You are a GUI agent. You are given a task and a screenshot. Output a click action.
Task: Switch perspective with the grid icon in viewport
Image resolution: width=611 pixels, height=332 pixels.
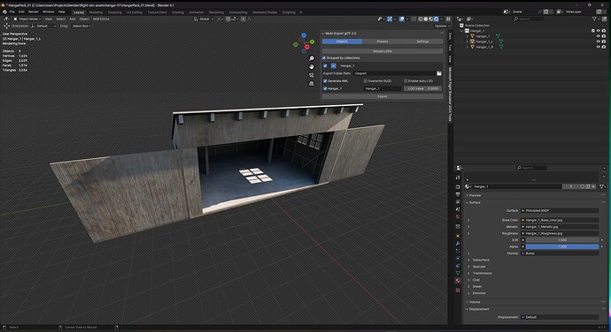312,83
